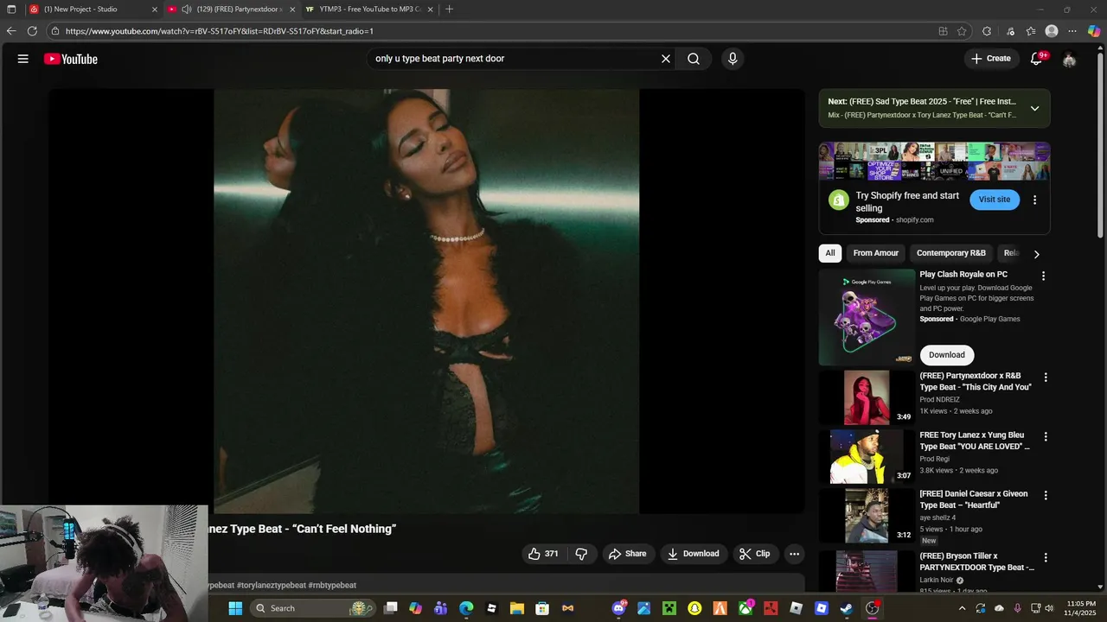This screenshot has height=622, width=1107.
Task: Show hidden system tray icons
Action: tap(962, 608)
